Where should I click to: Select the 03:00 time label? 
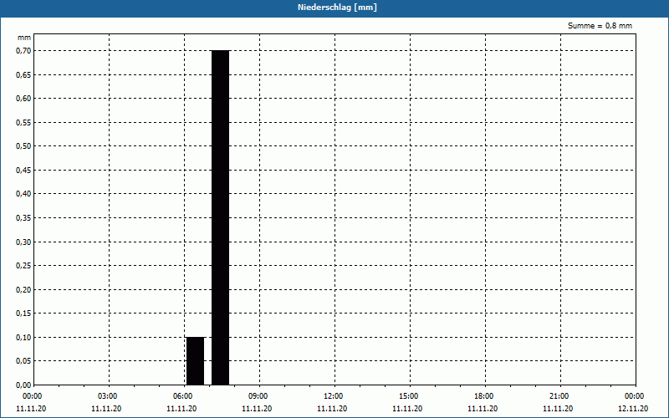click(108, 396)
